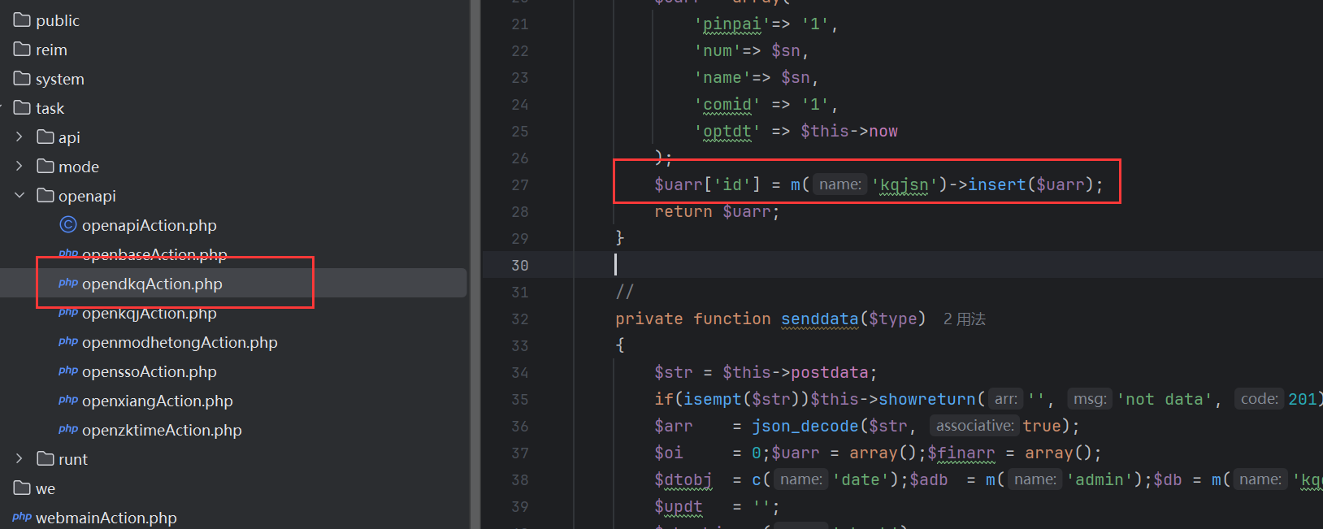The height and width of the screenshot is (529, 1323).
Task: Click the system folder icon
Action: (22, 79)
